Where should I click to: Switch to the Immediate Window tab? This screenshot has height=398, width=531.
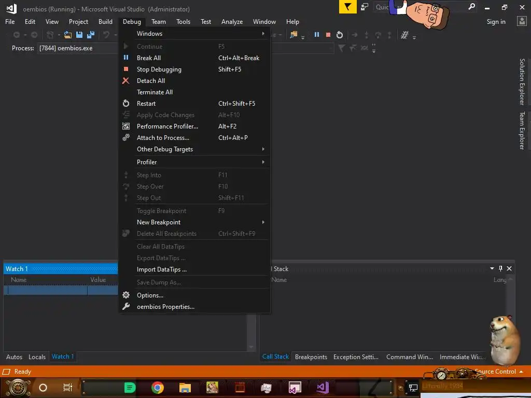click(x=462, y=357)
